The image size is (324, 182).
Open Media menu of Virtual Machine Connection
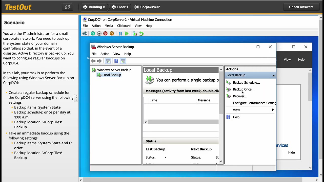tap(109, 26)
